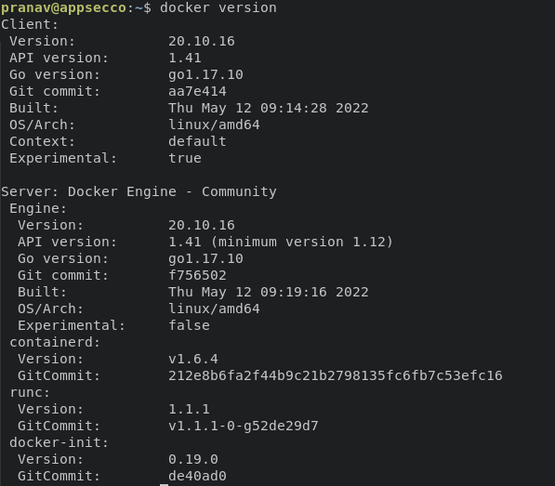Click the docker-init version 0.19.0
Screen dimensions: 555x486
(193, 459)
